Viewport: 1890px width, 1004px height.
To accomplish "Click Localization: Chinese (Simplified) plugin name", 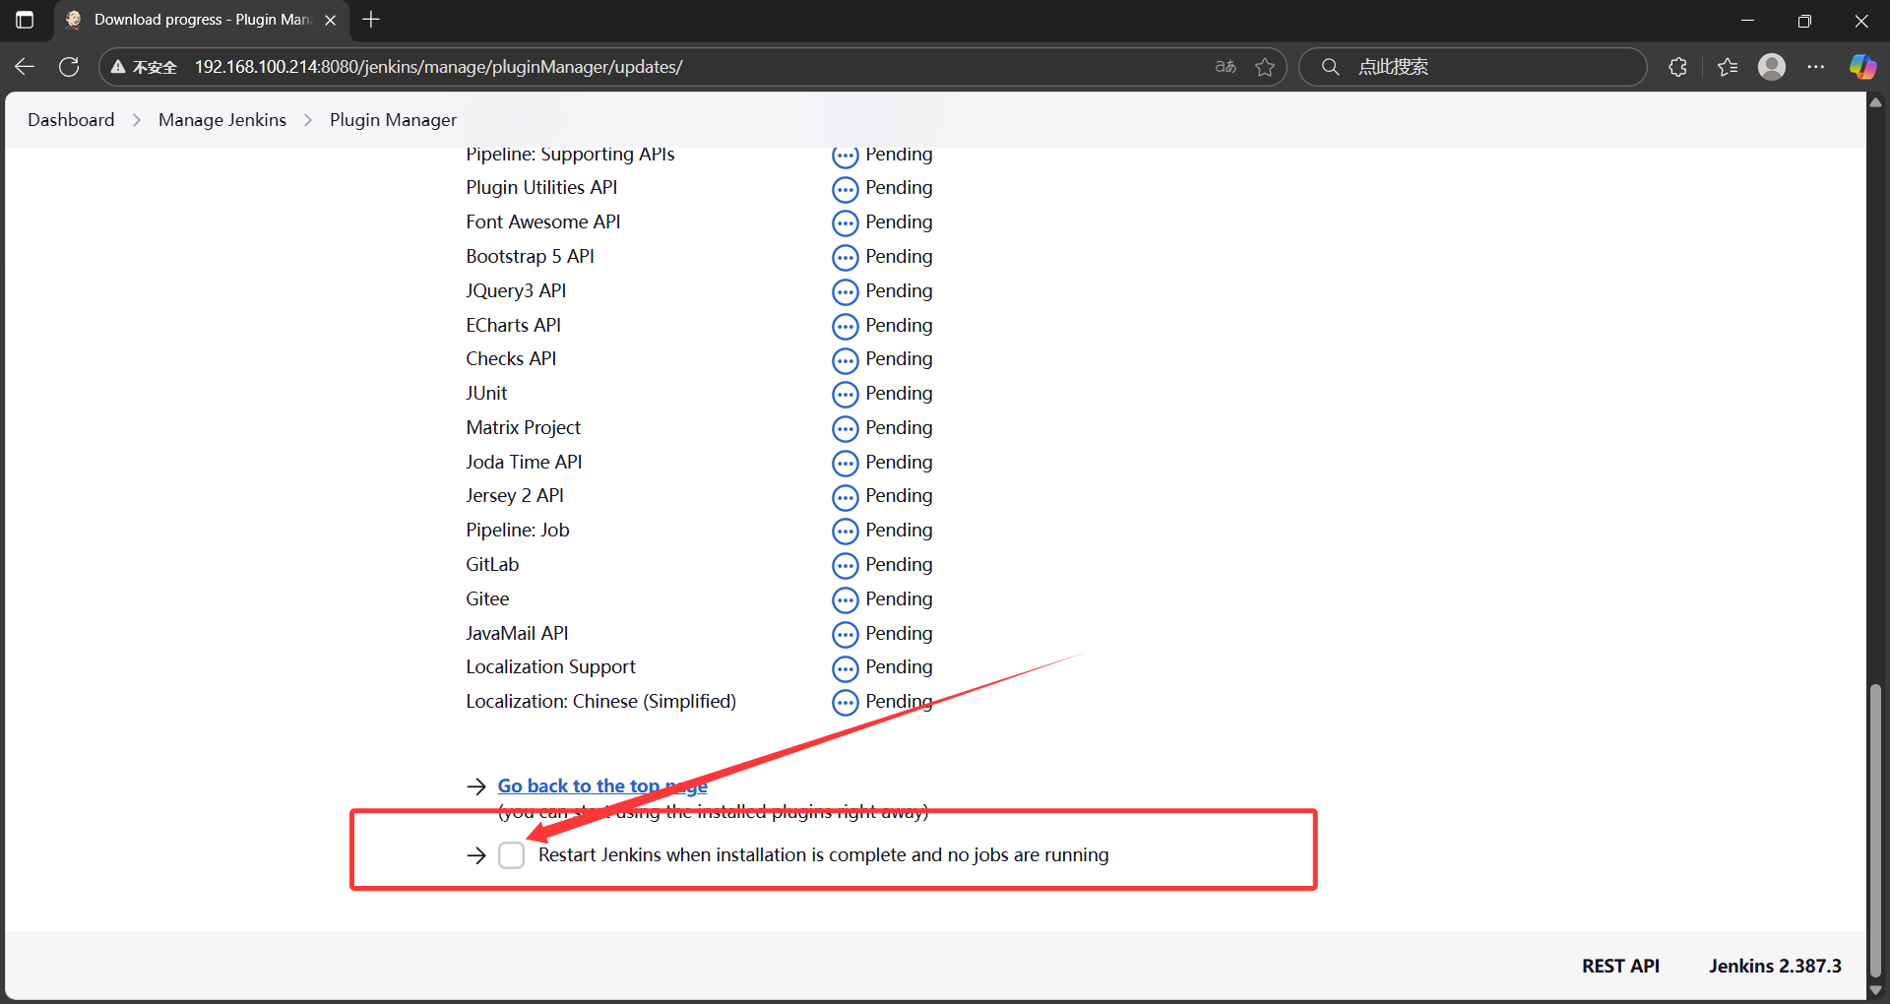I will pos(600,701).
